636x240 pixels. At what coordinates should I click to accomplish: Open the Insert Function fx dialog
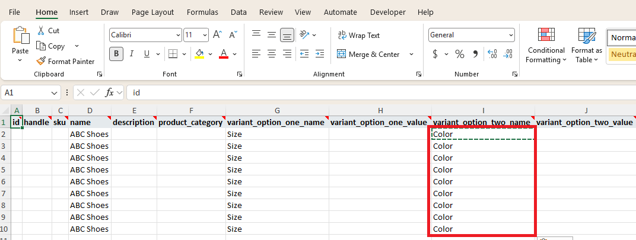click(x=110, y=93)
